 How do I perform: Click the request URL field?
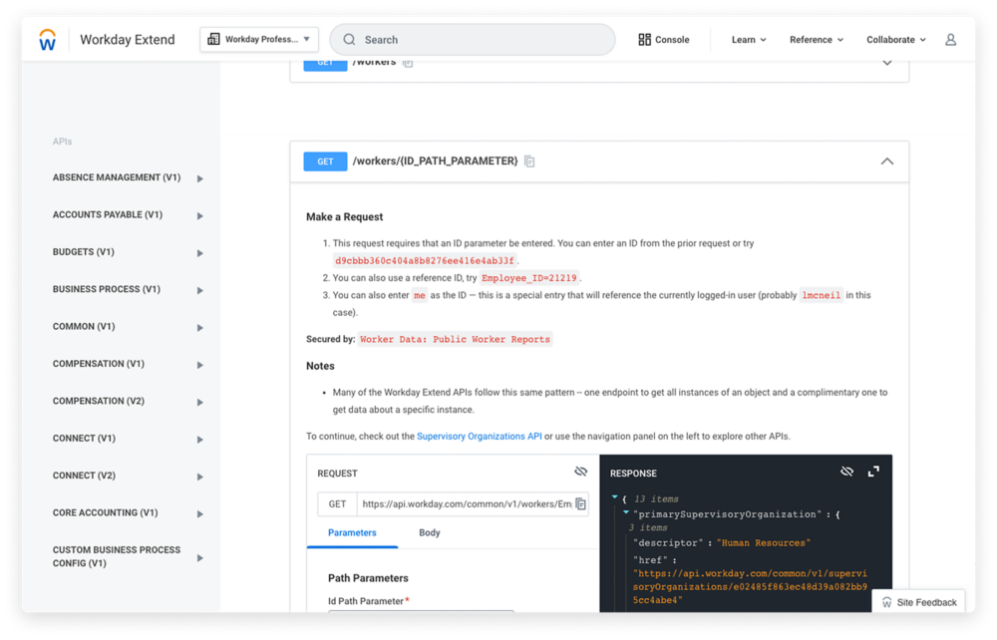[x=466, y=504]
